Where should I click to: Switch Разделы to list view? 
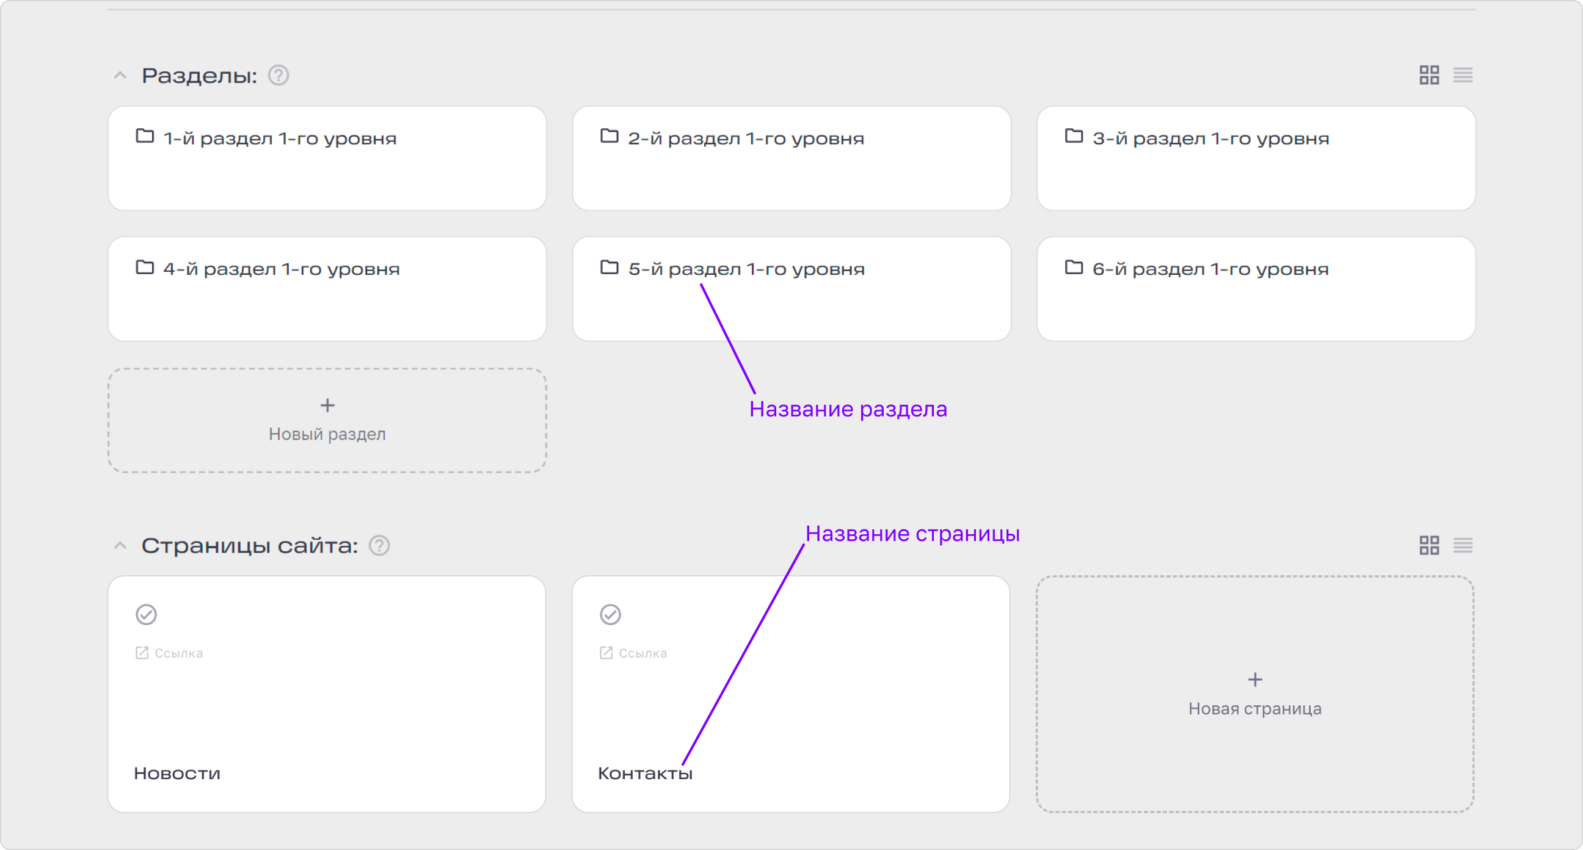click(1463, 75)
